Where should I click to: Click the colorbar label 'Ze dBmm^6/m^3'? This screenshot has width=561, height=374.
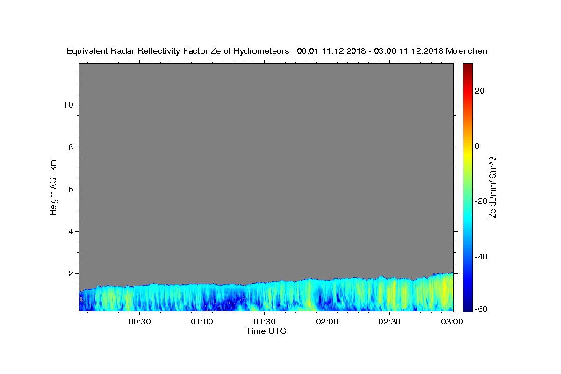pyautogui.click(x=492, y=187)
